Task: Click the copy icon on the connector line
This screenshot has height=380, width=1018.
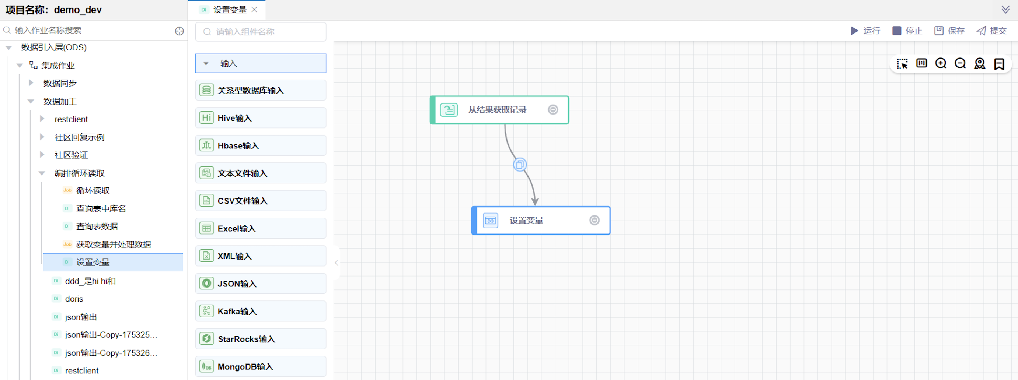Action: pyautogui.click(x=520, y=165)
